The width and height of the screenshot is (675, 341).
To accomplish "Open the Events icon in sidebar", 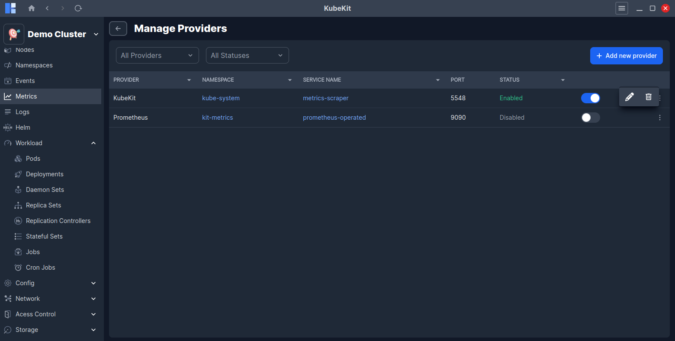I will point(8,80).
